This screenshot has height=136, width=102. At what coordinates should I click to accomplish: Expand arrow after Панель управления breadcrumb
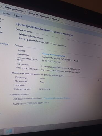pyautogui.click(x=26, y=12)
